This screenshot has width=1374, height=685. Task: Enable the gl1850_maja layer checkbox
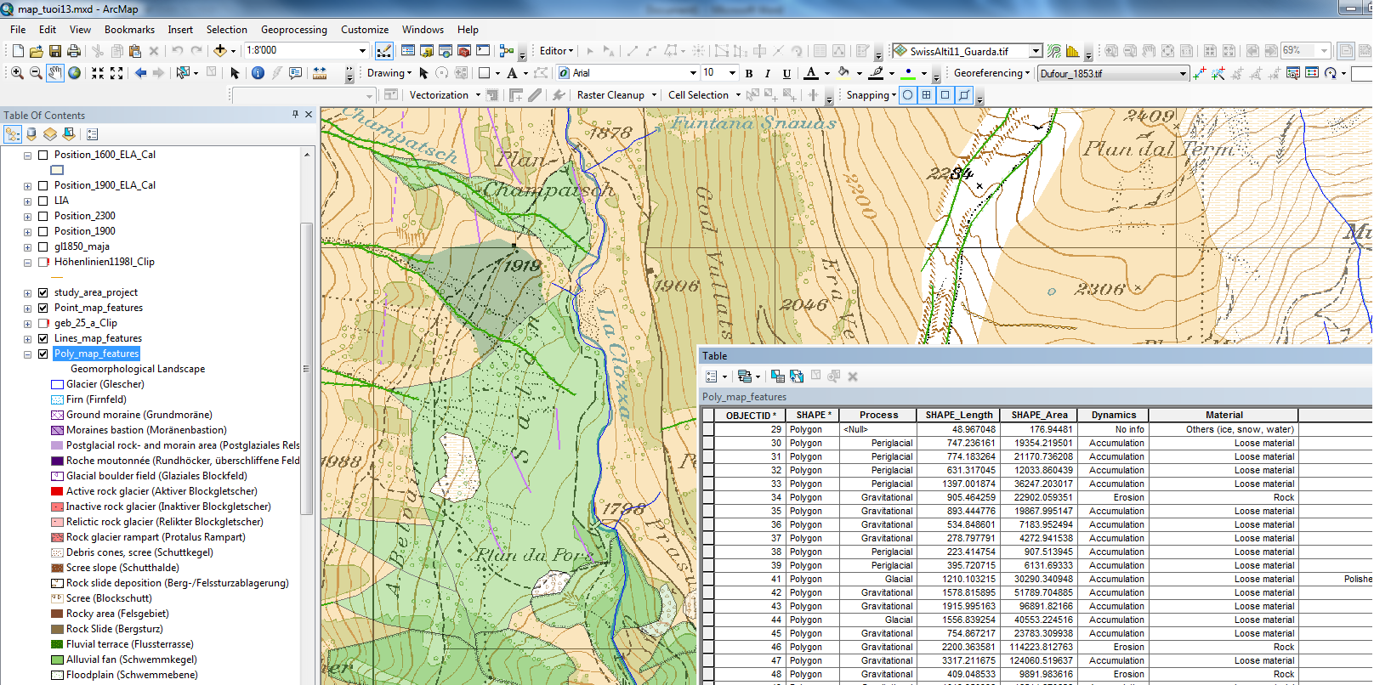[43, 246]
